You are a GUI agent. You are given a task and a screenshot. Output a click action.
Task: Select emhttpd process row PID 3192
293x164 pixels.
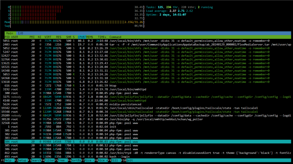(146, 89)
